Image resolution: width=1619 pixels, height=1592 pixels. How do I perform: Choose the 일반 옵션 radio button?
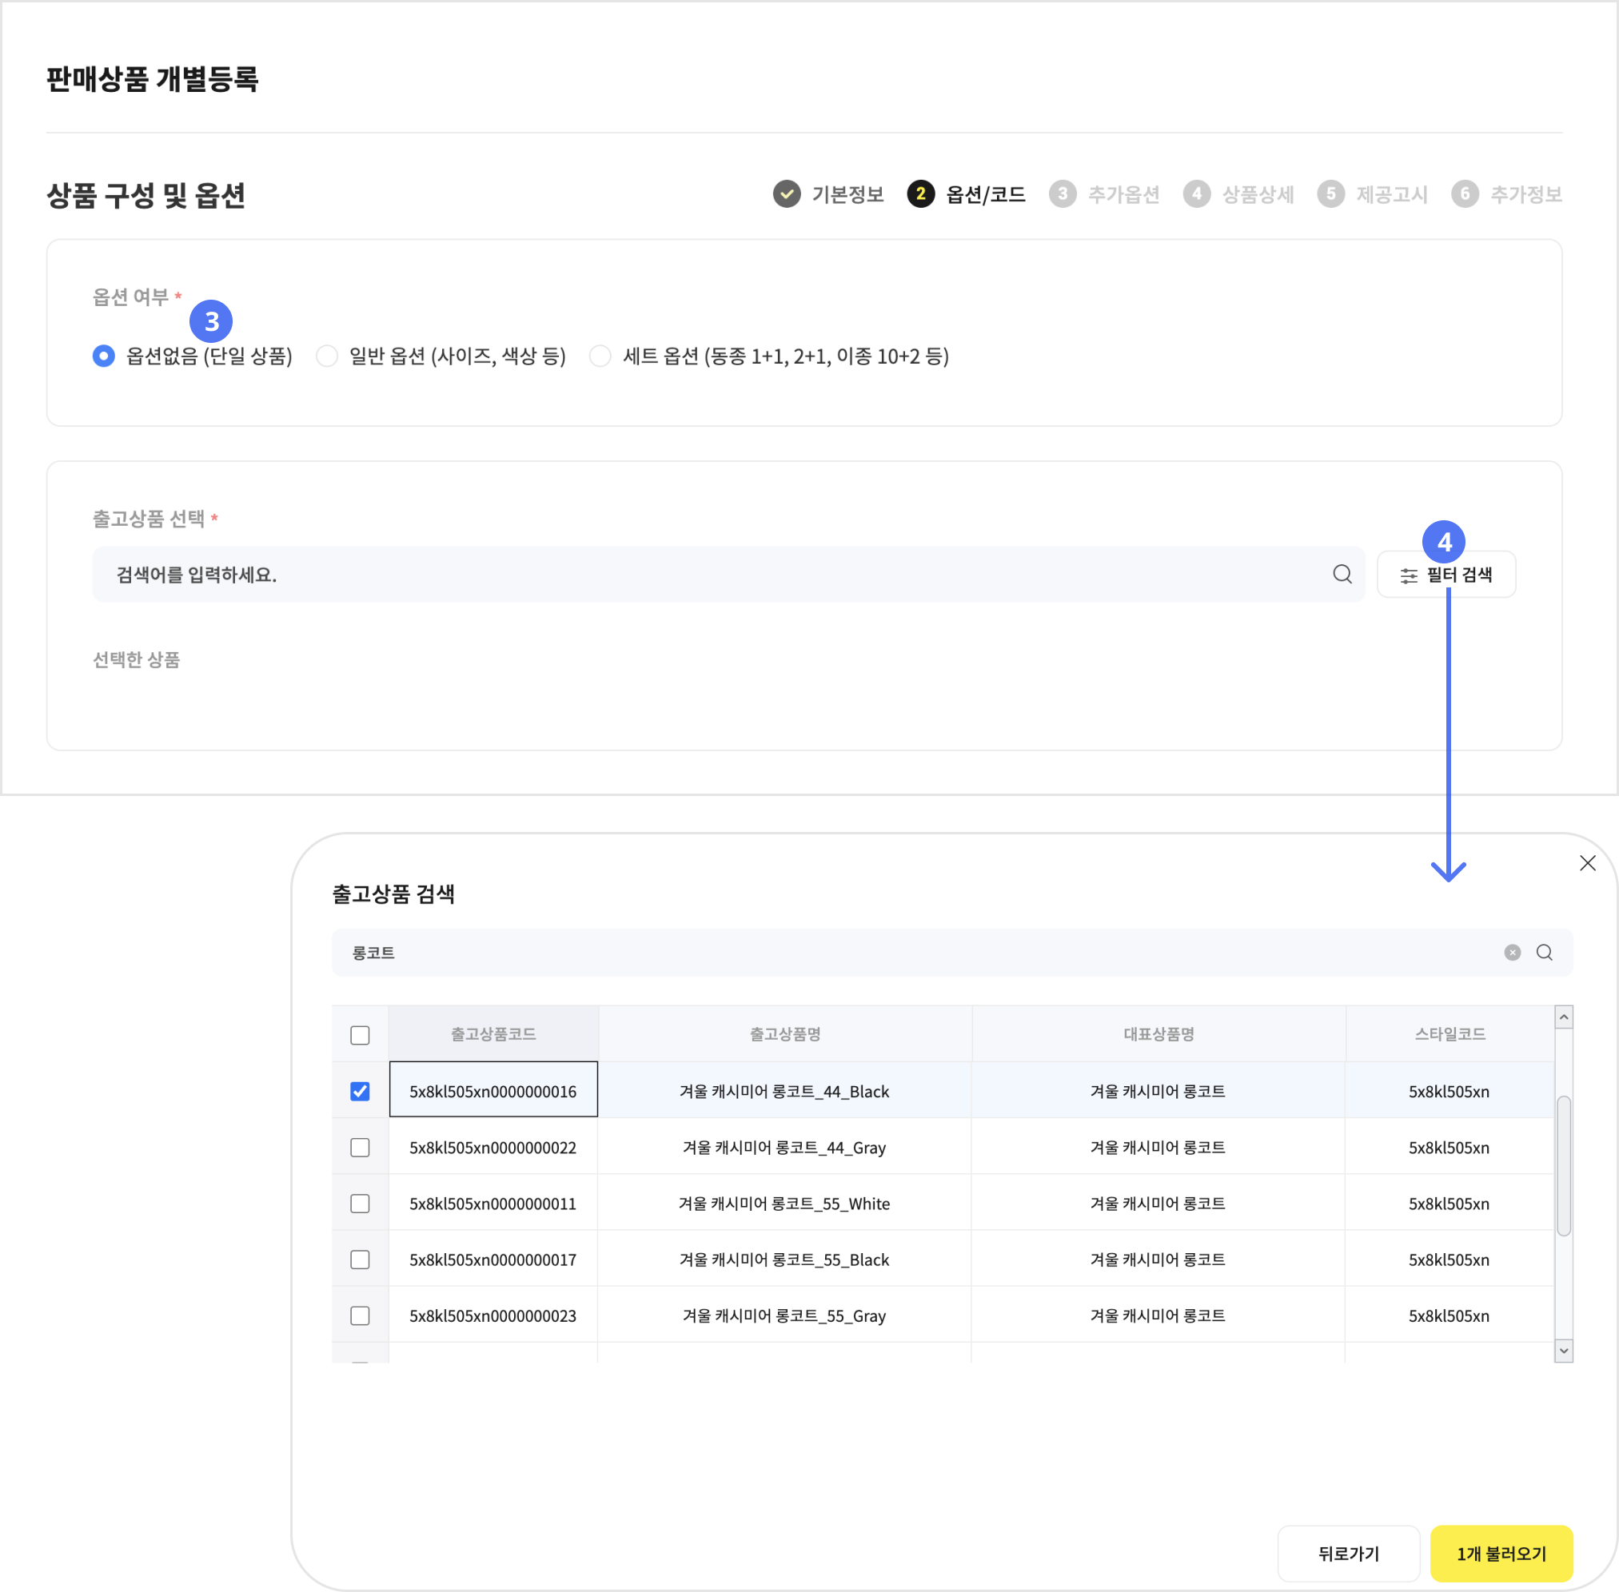tap(327, 356)
